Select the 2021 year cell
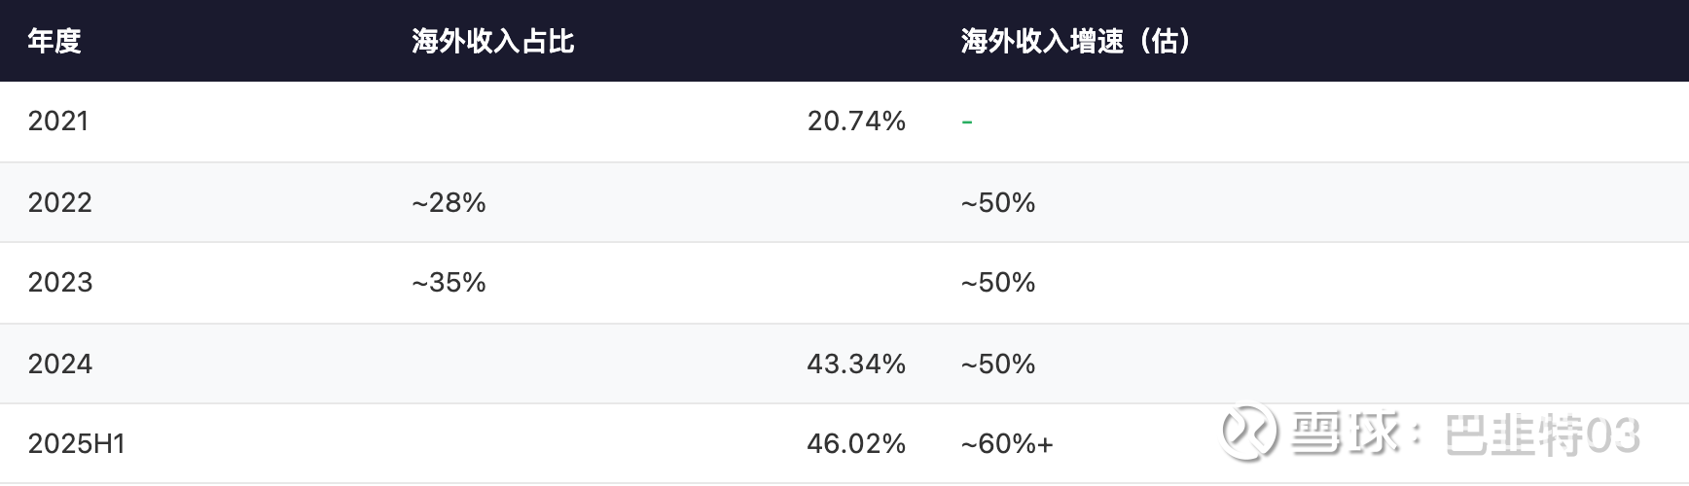 coord(58,121)
